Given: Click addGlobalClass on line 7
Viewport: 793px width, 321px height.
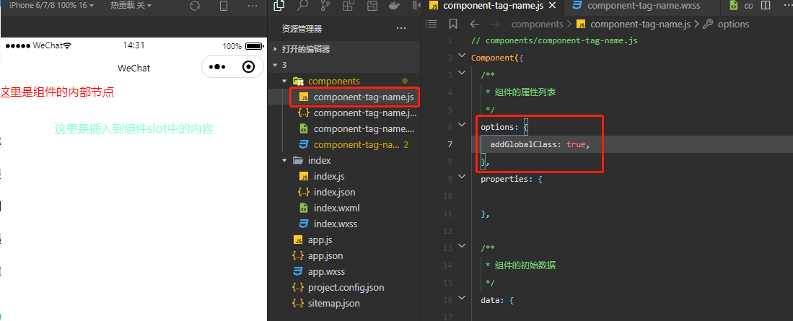Looking at the screenshot, I should 523,144.
